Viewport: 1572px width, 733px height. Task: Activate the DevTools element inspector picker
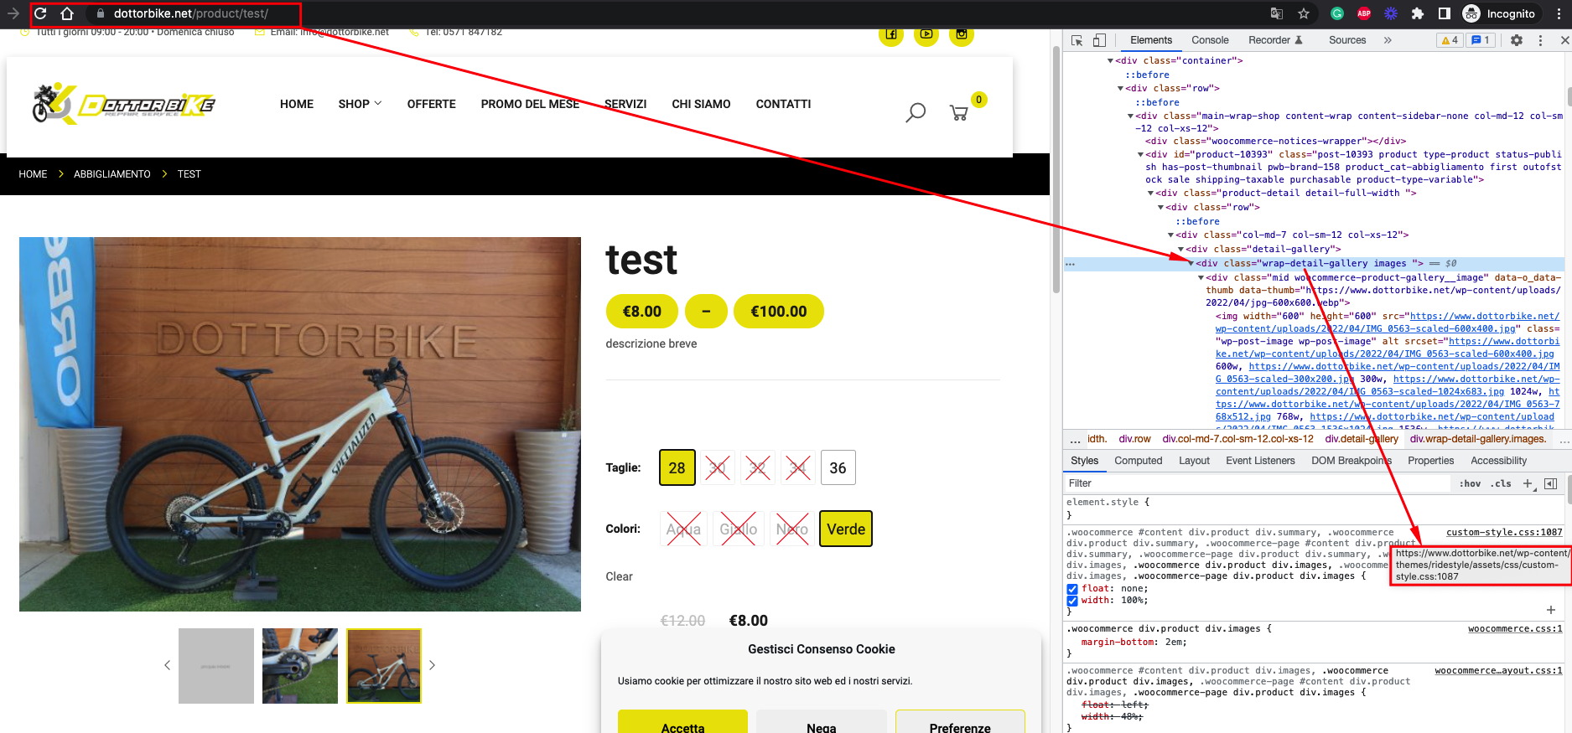[x=1077, y=40]
